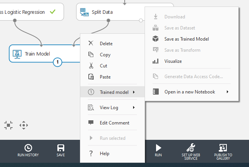This screenshot has width=249, height=167.
Task: Click SET UP WEB SERVICE label
Action: pos(191,157)
